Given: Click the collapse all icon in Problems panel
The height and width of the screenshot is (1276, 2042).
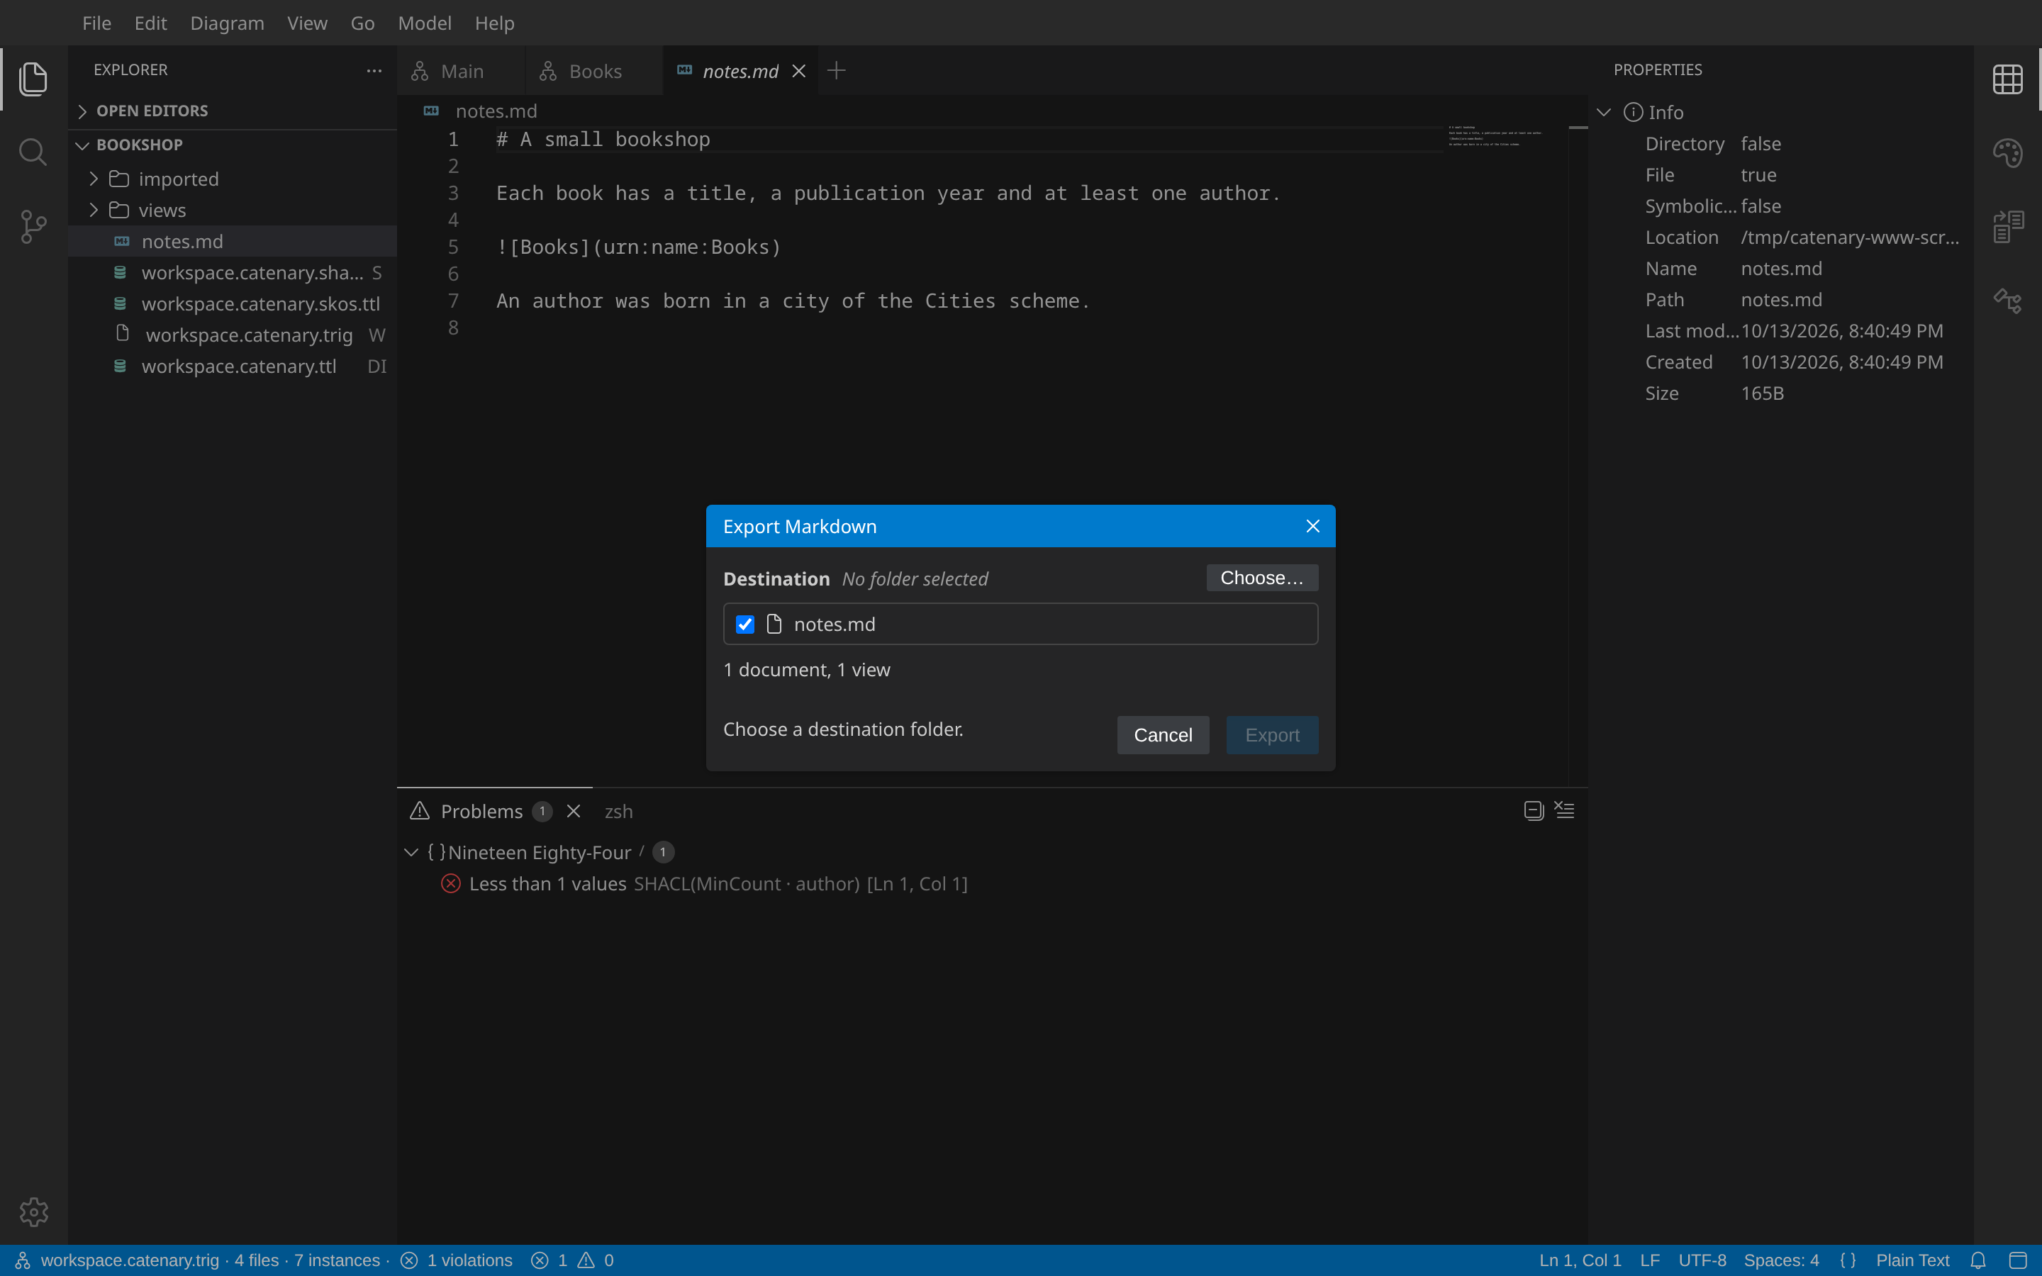Looking at the screenshot, I should [x=1534, y=811].
